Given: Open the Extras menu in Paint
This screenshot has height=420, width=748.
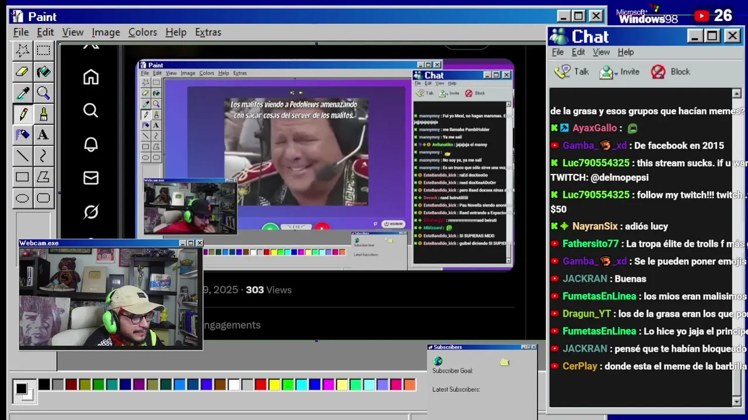Looking at the screenshot, I should 208,32.
